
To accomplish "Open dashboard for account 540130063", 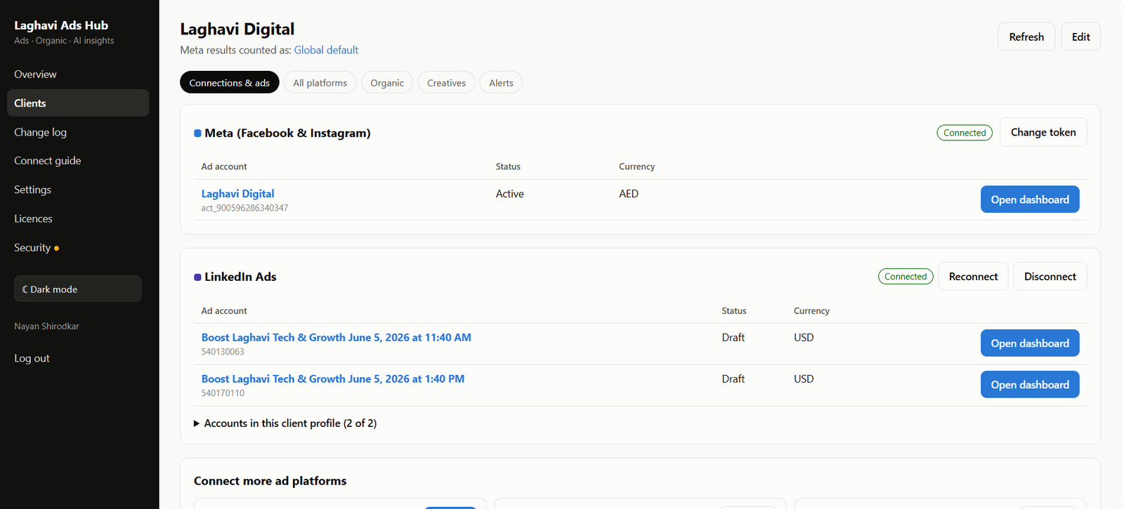I will tap(1030, 343).
